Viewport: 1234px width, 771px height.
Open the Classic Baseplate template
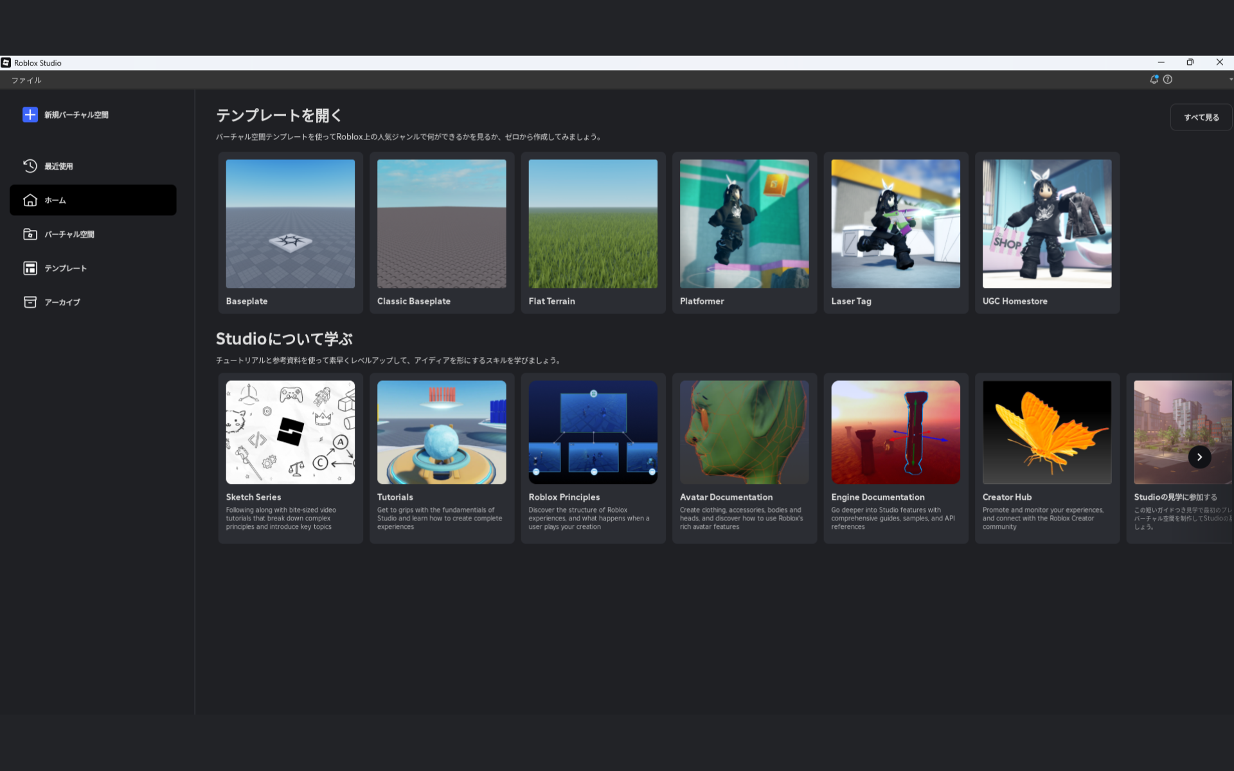(442, 224)
